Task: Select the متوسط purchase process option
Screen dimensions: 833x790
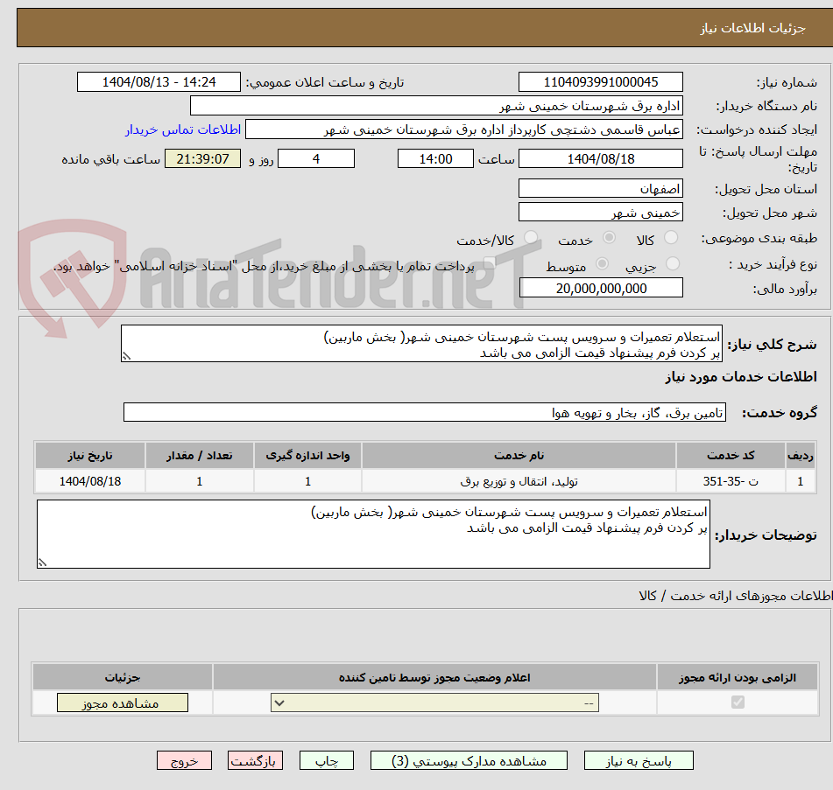Action: [x=602, y=264]
